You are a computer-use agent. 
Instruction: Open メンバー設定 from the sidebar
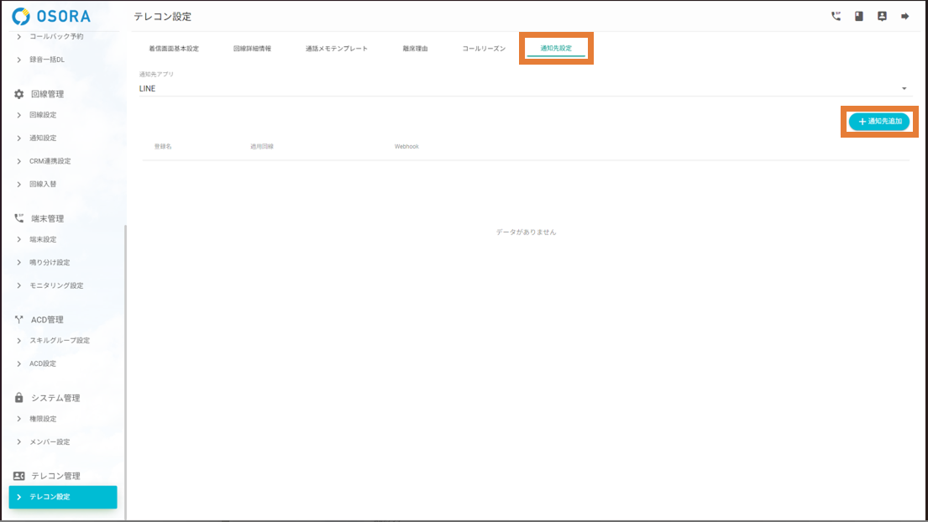point(48,441)
